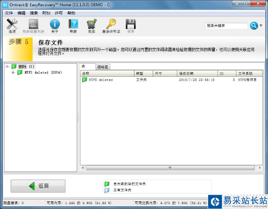Open the 附加 menu
The width and height of the screenshot is (268, 209).
tap(46, 13)
